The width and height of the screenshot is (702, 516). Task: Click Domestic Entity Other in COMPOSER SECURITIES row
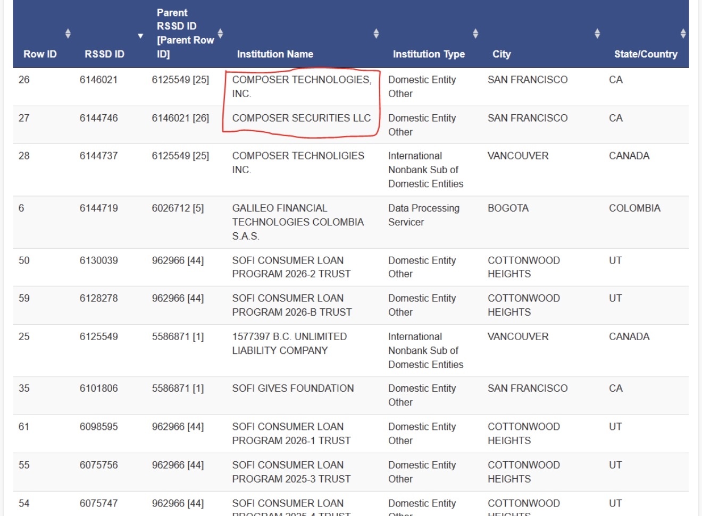coord(422,125)
